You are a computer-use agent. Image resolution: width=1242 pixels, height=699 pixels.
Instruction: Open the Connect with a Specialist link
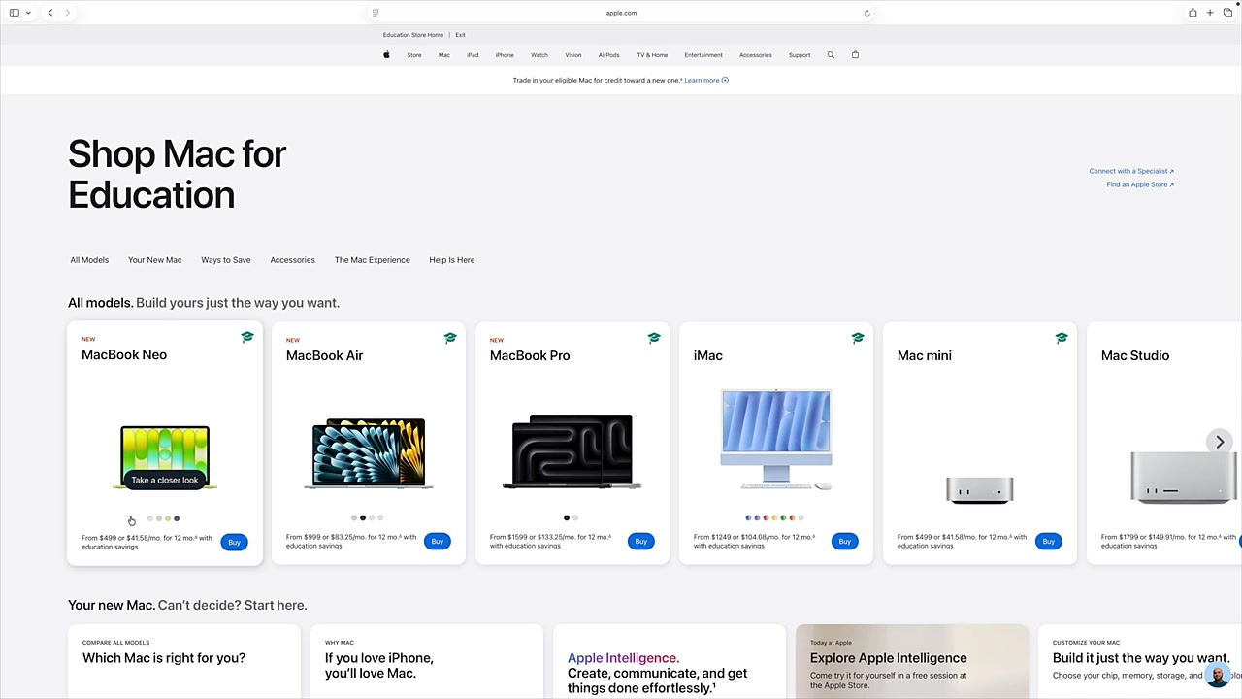click(x=1130, y=171)
